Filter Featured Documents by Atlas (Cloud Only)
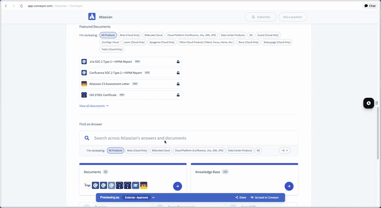The height and width of the screenshot is (208, 381). [x=130, y=35]
